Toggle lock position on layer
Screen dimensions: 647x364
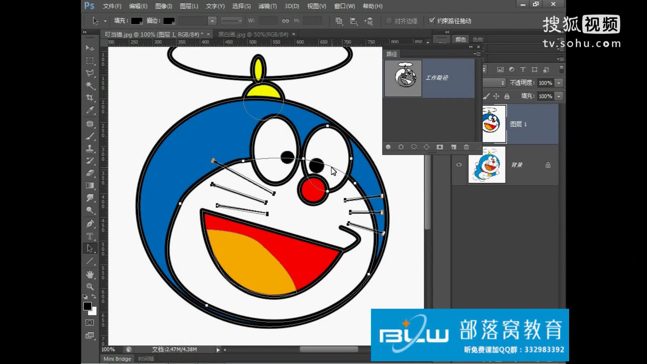click(496, 96)
